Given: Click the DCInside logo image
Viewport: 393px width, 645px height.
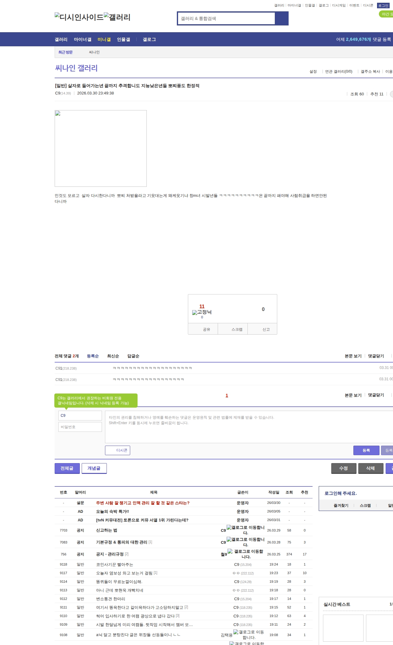Looking at the screenshot, I should [x=79, y=17].
